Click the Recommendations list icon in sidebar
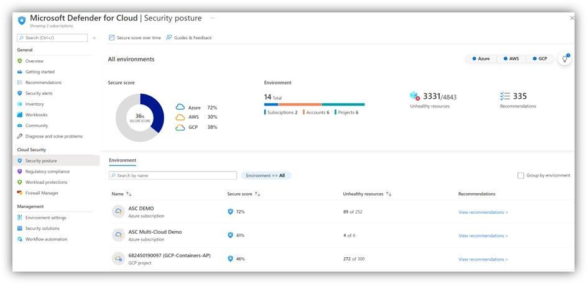Image resolution: width=587 pixels, height=284 pixels. click(20, 82)
